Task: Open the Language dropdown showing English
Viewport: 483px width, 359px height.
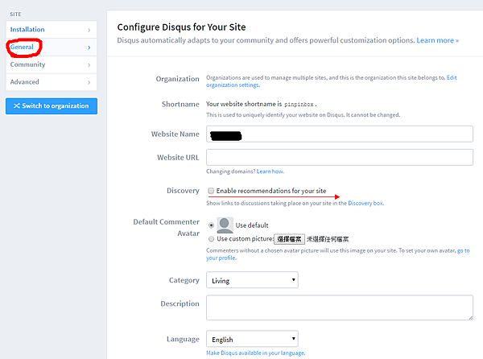Action: click(252, 339)
